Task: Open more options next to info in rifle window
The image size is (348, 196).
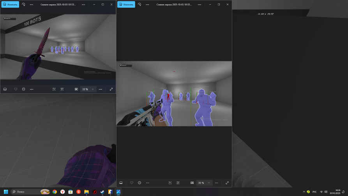Action: point(148,183)
